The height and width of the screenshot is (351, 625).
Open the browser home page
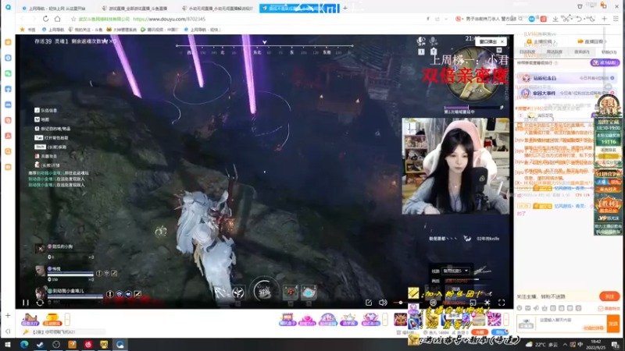tap(57, 19)
